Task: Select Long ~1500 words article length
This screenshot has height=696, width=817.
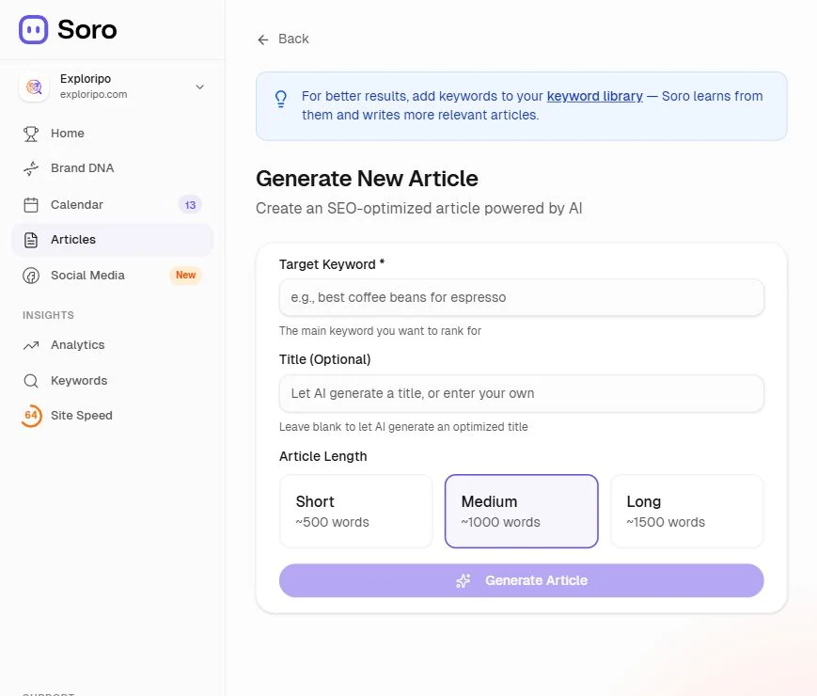Action: click(686, 511)
